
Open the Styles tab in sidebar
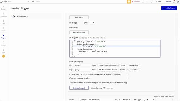click(3, 29)
